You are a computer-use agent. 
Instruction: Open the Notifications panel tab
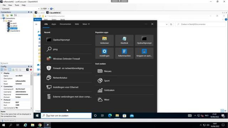click(x=8, y=121)
